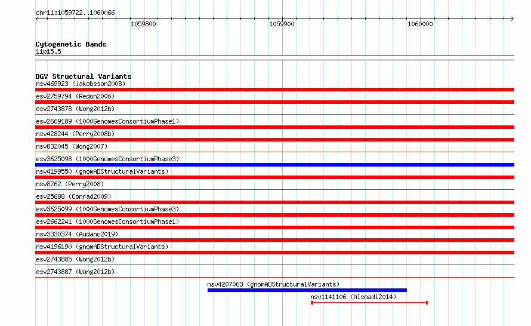Image resolution: width=531 pixels, height=326 pixels.
Task: Click the chr11:1059722..1060066 region label
Action: pyautogui.click(x=75, y=13)
